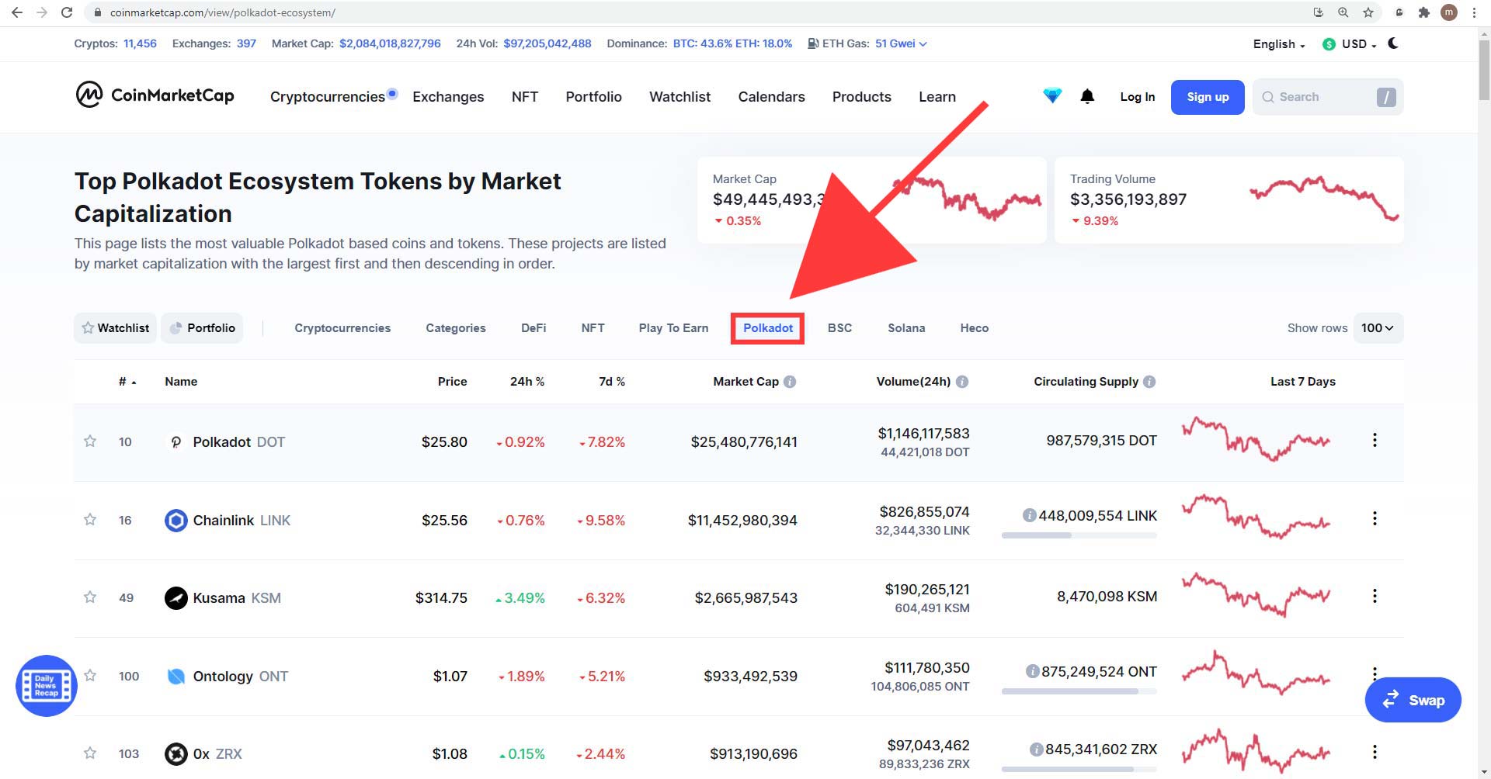1491x779 pixels.
Task: Reload the page with the refresh icon
Action: click(67, 12)
